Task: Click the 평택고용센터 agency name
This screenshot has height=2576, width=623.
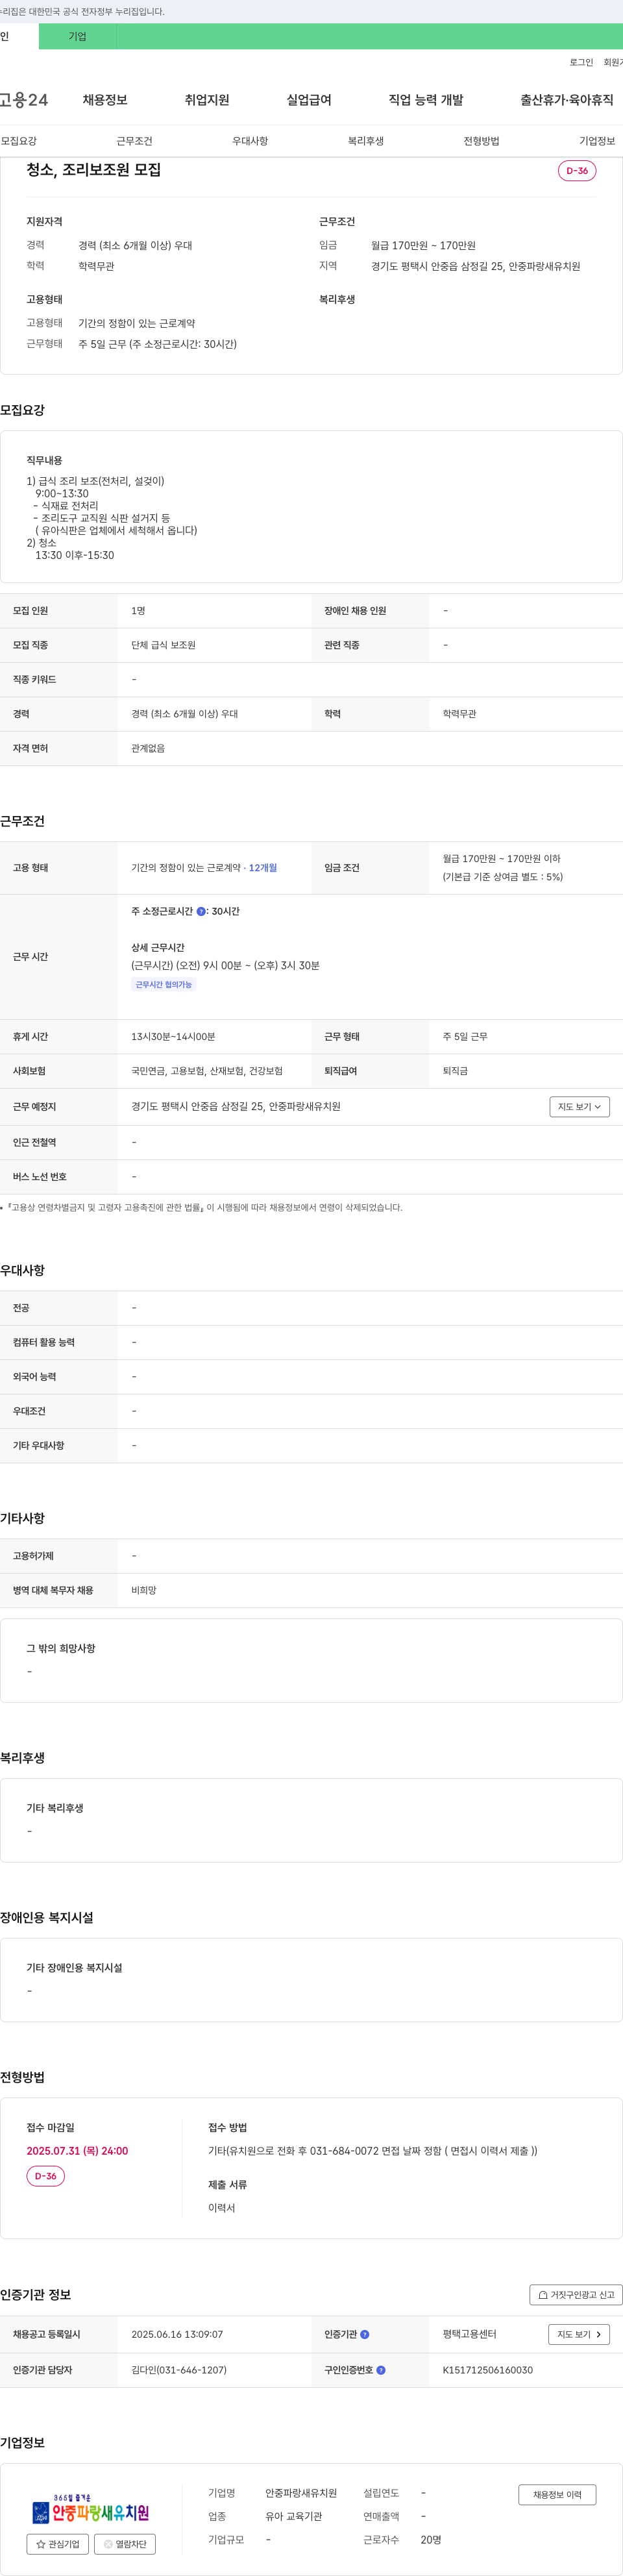Action: click(x=469, y=2334)
